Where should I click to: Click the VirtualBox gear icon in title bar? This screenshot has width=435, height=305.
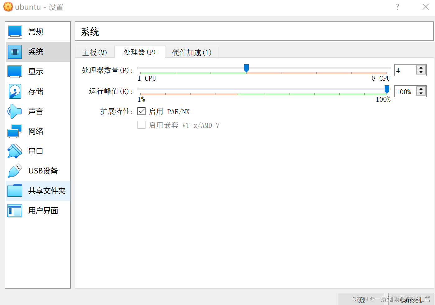(8, 7)
